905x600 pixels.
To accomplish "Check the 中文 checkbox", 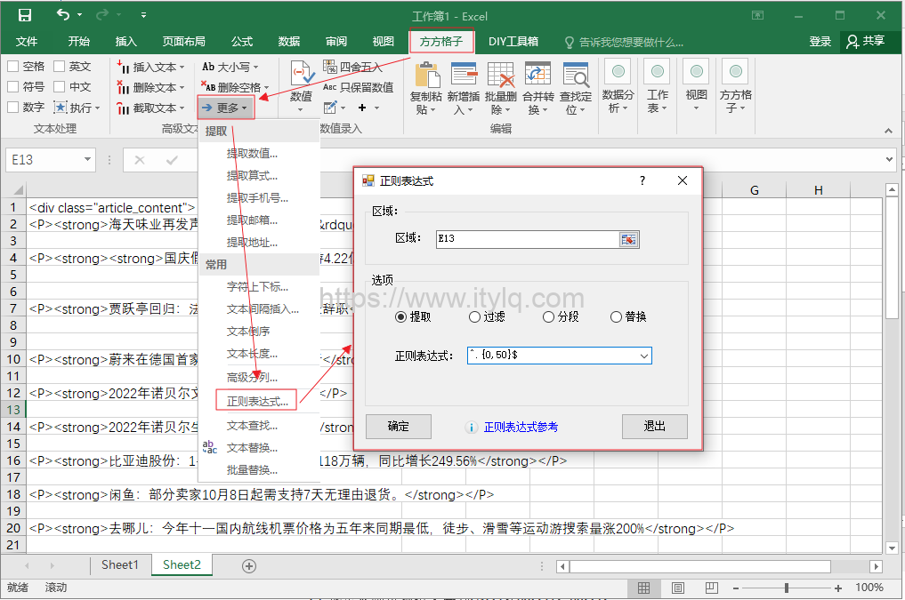I will [60, 86].
